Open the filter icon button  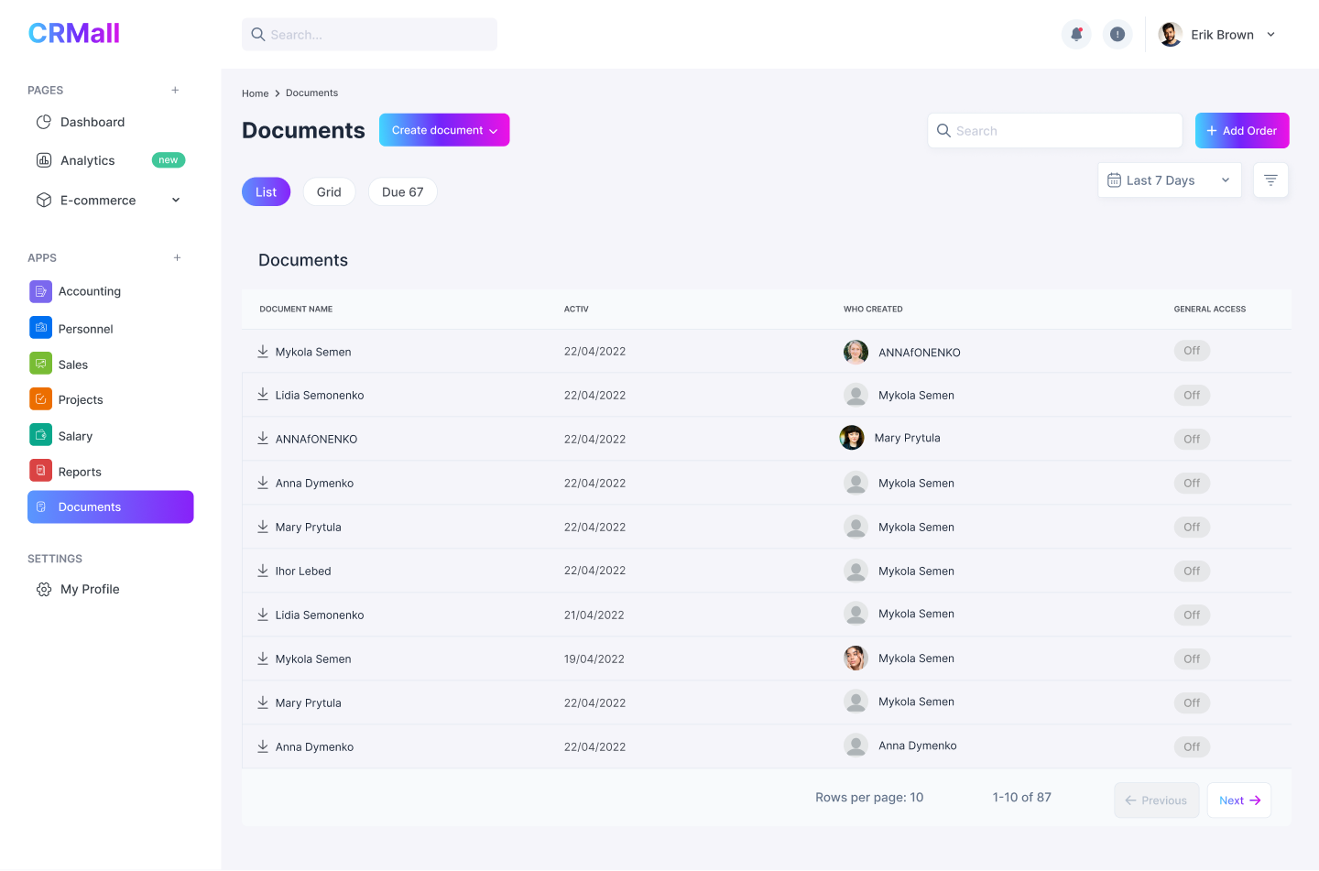point(1270,180)
